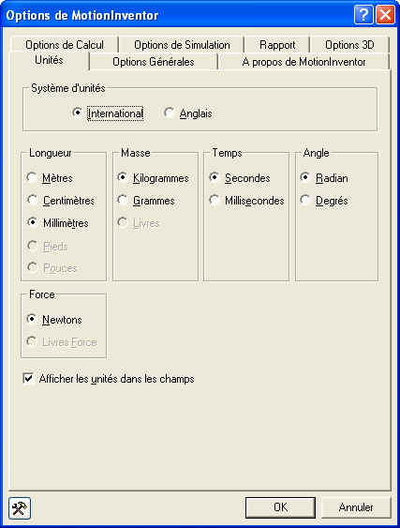Go to the Rapport tab
400x528 pixels.
pyautogui.click(x=277, y=45)
